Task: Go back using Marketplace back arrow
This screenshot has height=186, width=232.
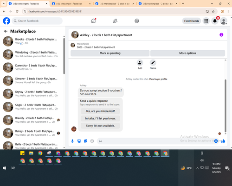Action: tap(6, 31)
